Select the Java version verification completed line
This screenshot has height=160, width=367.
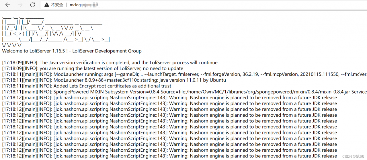pyautogui.click(x=110, y=63)
